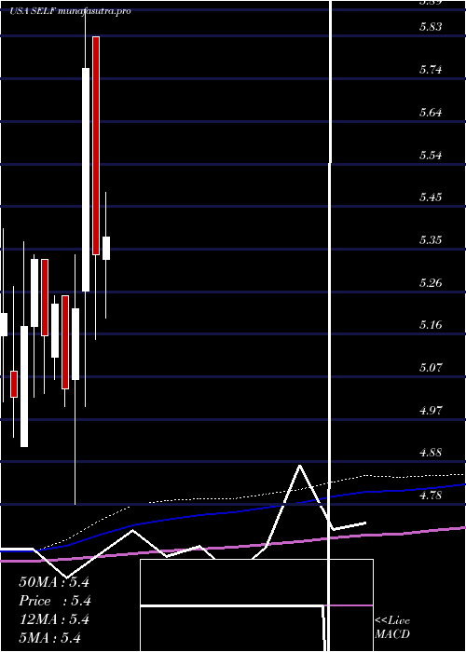
Task: Click the 5.07 price axis label
Action: coord(431,368)
